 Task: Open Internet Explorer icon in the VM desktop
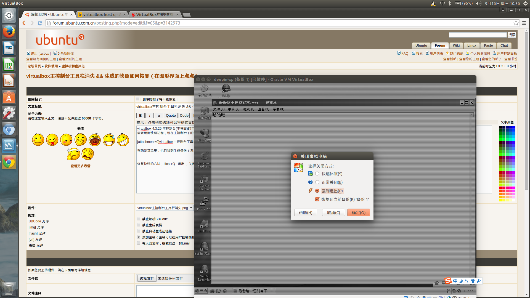204,160
